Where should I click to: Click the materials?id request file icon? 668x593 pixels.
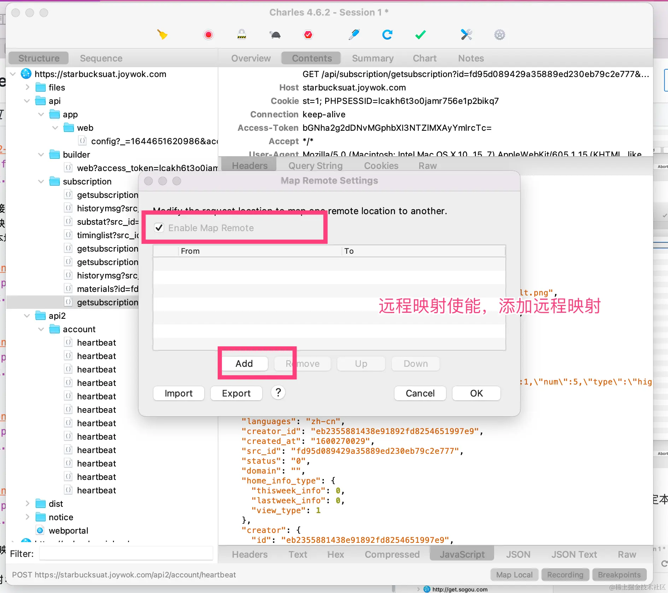pos(68,289)
